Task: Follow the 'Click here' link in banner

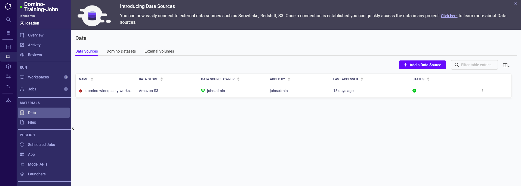Action: pyautogui.click(x=449, y=16)
